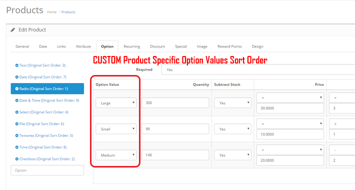Image resolution: width=355 pixels, height=190 pixels.
Task: Open the Select (Original Sort Order: 4) option
Action: (43, 112)
